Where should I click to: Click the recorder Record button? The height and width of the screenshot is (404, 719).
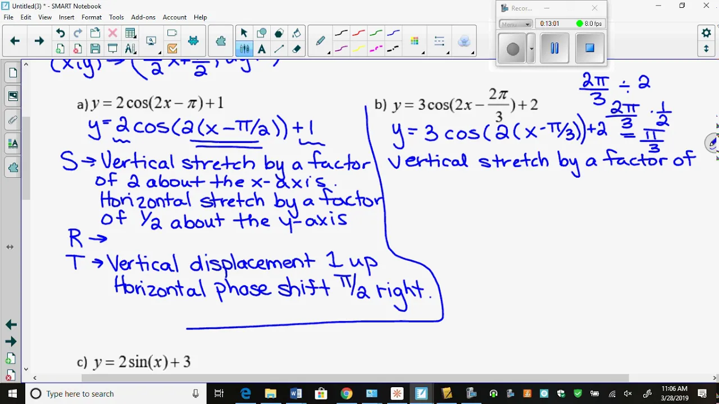[x=512, y=49]
